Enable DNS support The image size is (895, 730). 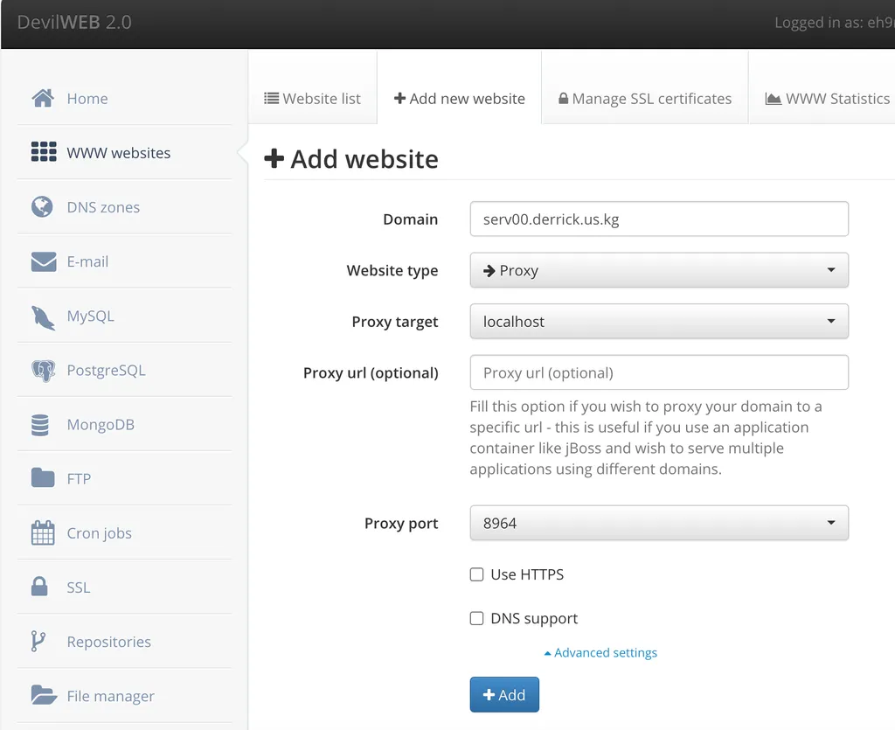[476, 618]
